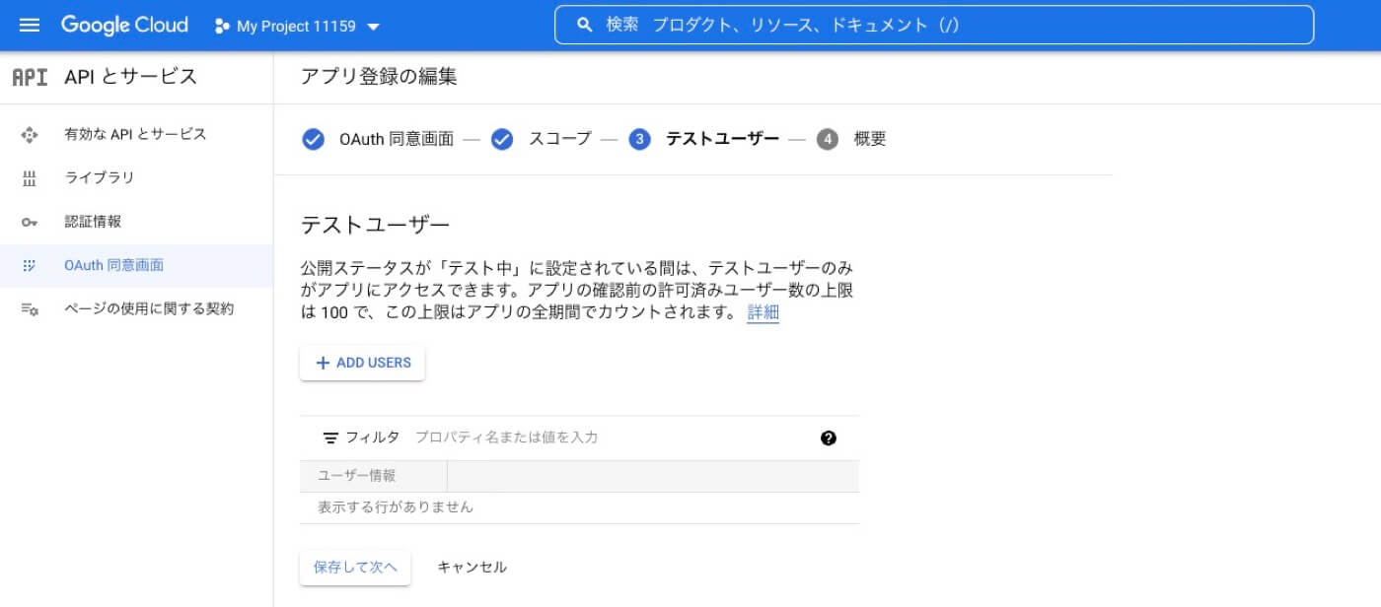The image size is (1381, 607).
Task: Open the filter help question mark icon
Action: pyautogui.click(x=829, y=437)
